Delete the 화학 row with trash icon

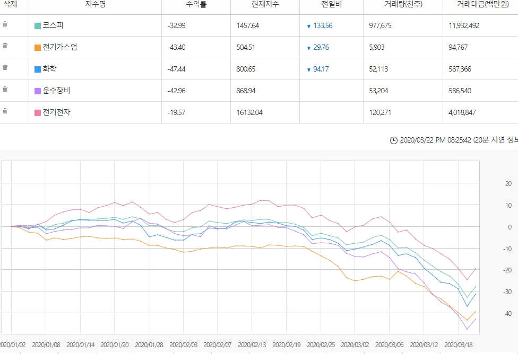click(x=5, y=67)
